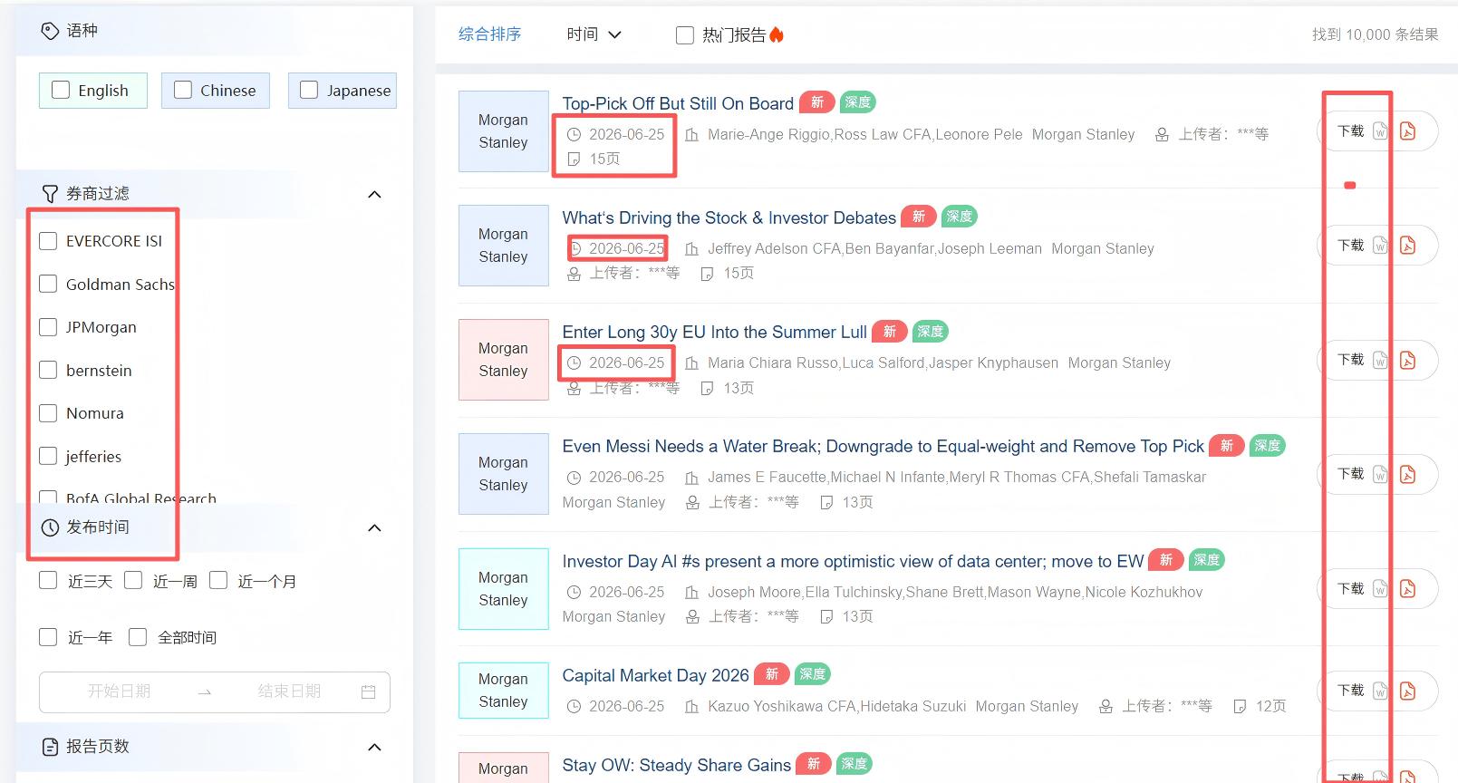This screenshot has height=783, width=1458.
Task: Download Word file of Capital Market Day 2026
Action: 1380,691
